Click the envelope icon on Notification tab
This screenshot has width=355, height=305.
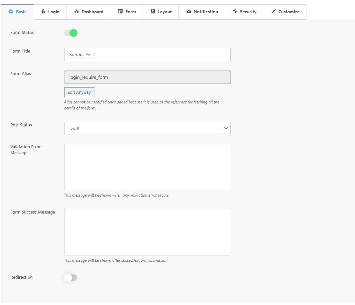pos(188,12)
